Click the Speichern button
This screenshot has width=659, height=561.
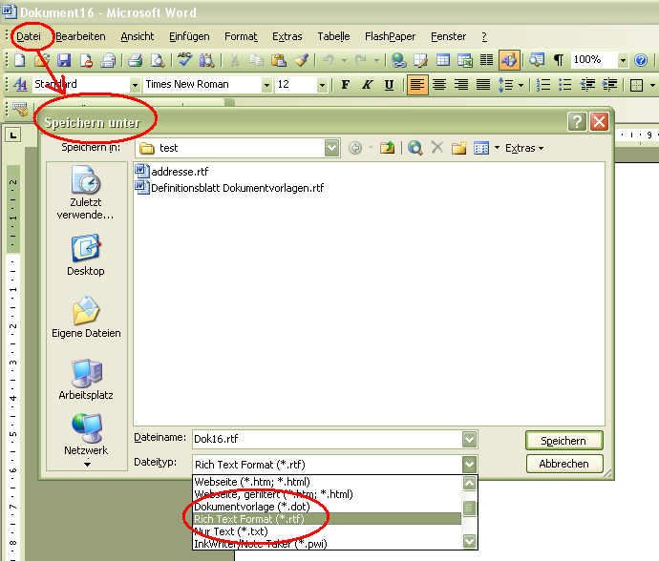pyautogui.click(x=563, y=440)
